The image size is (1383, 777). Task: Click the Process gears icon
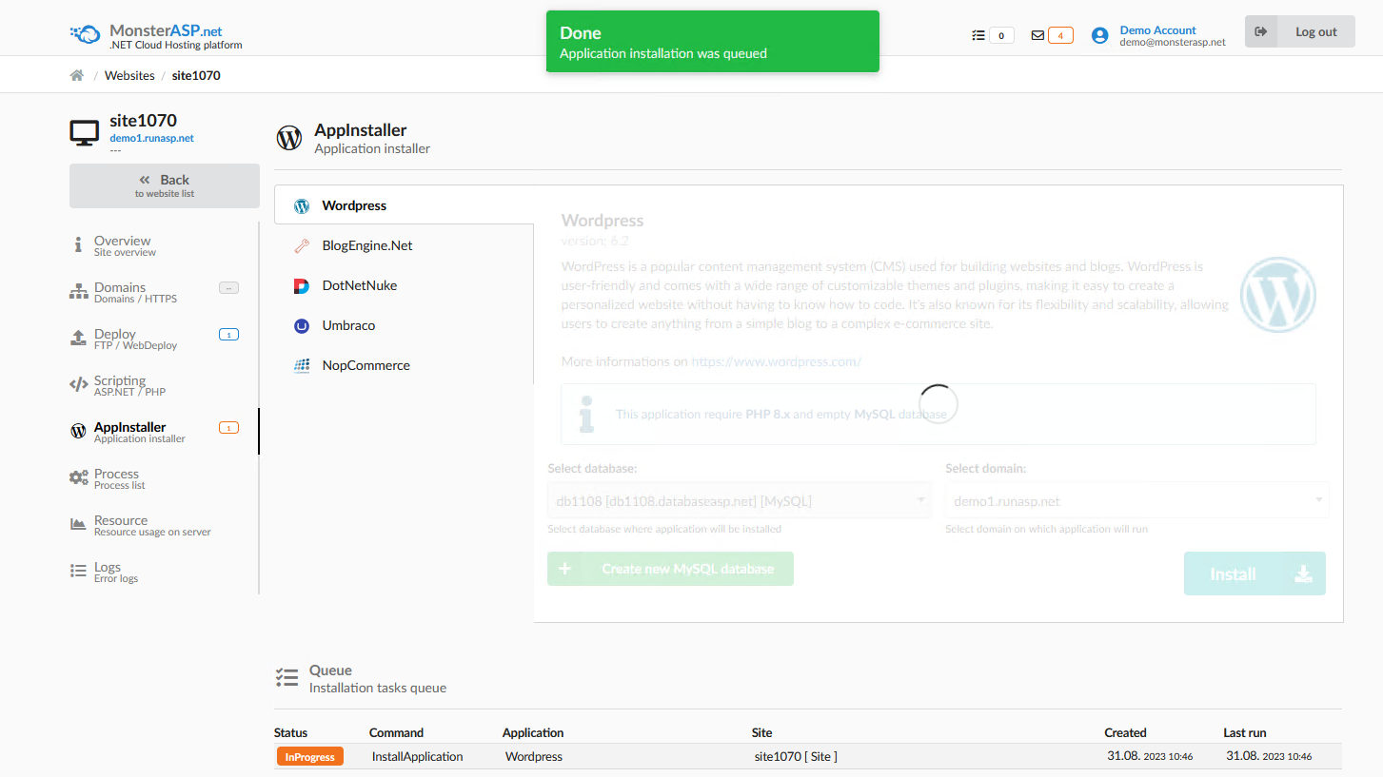point(78,478)
